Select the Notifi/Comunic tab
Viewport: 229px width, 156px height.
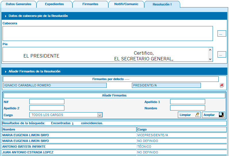(126, 4)
